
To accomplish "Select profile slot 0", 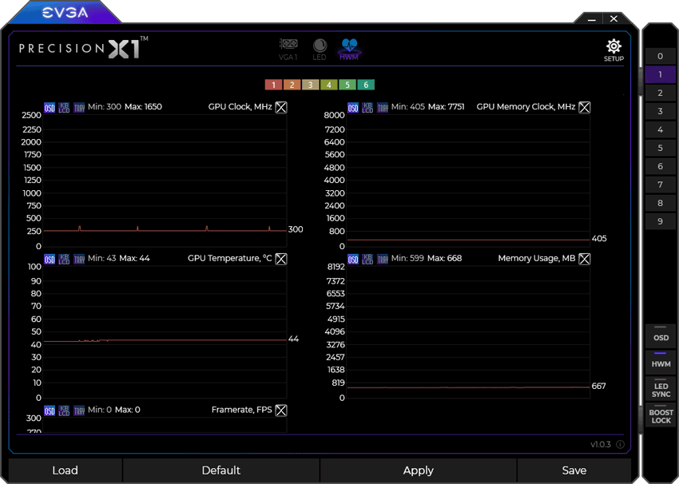I will [x=660, y=56].
